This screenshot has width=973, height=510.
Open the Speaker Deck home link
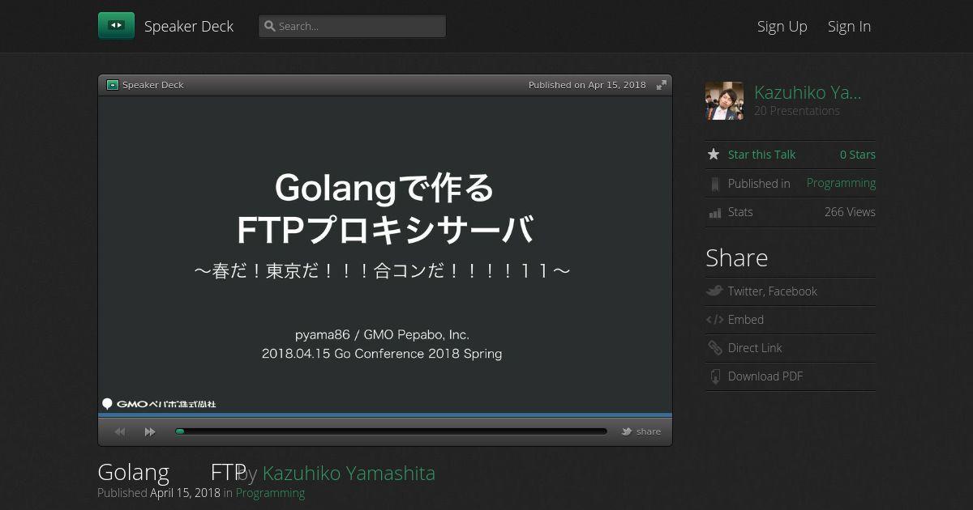coord(189,26)
